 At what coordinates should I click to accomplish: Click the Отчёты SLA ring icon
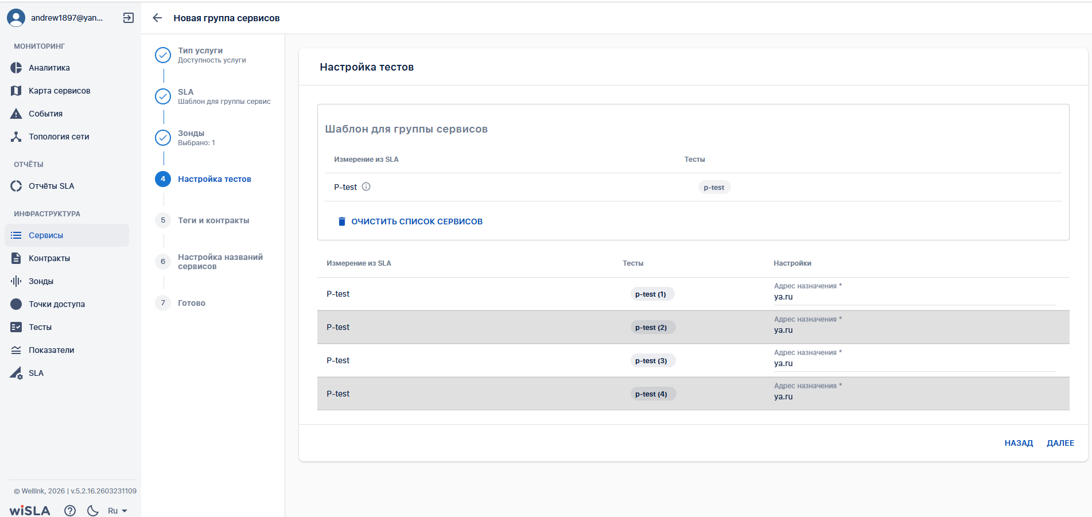tap(16, 186)
